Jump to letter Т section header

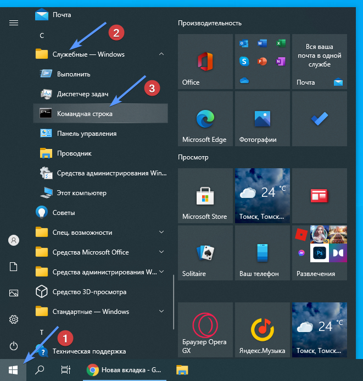(x=42, y=332)
